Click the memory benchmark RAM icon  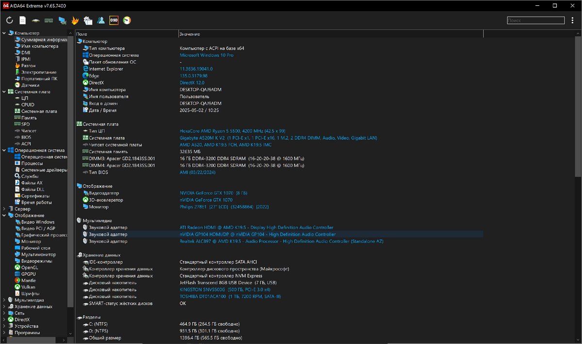[x=49, y=20]
